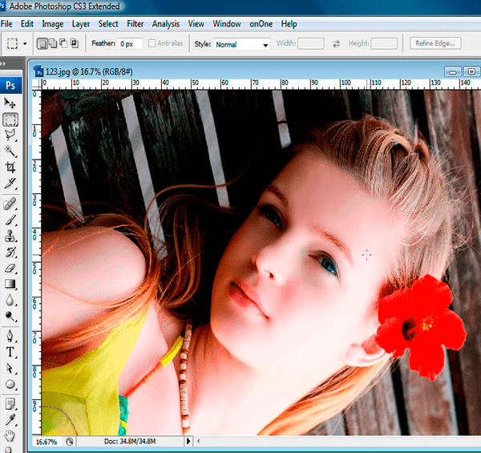This screenshot has width=481, height=453.
Task: Click the 16.67% zoom percentage field
Action: point(47,442)
